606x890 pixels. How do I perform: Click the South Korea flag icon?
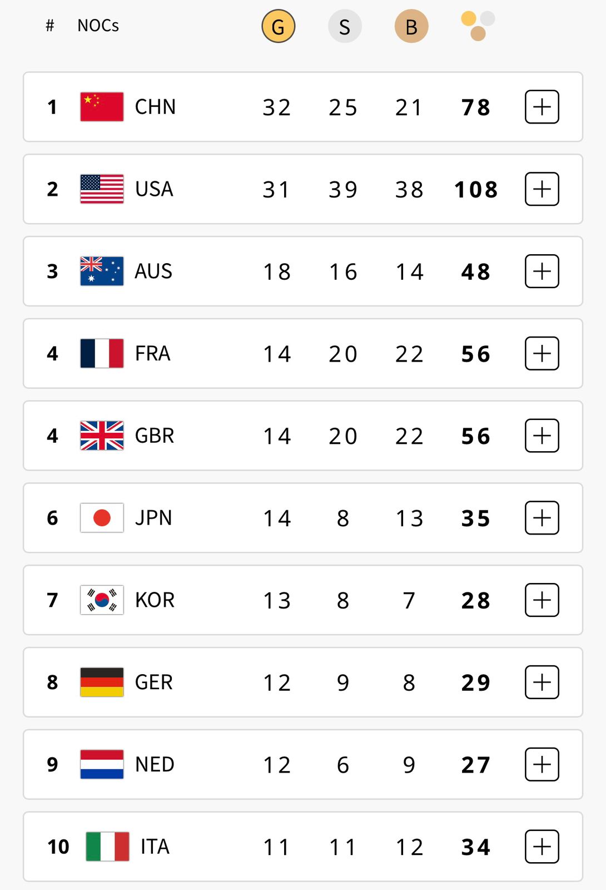102,600
